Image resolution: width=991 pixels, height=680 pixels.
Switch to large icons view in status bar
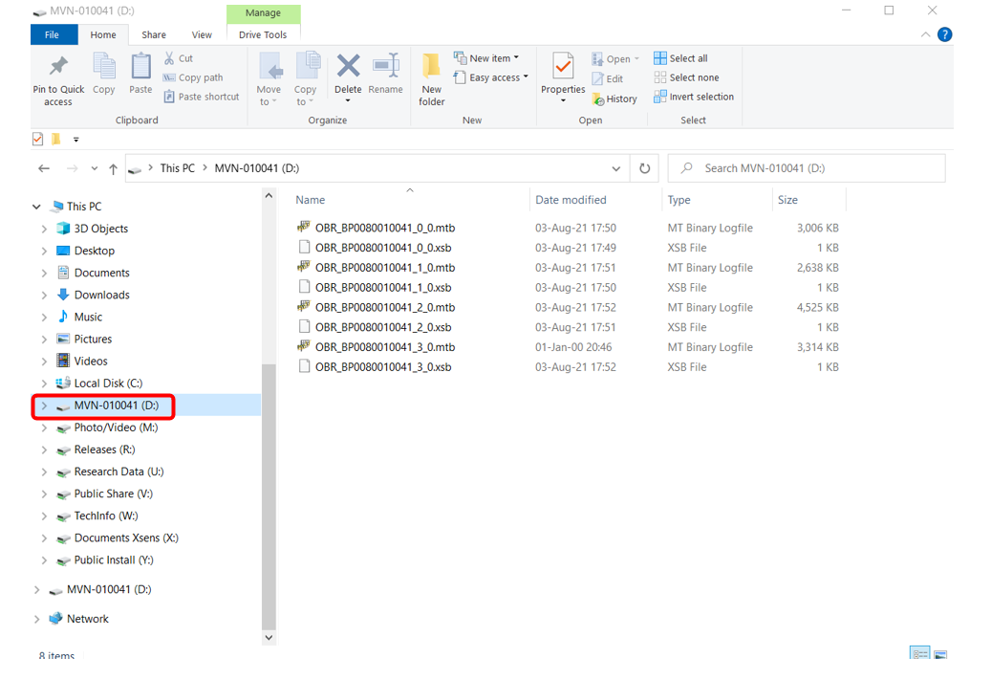[x=940, y=654]
